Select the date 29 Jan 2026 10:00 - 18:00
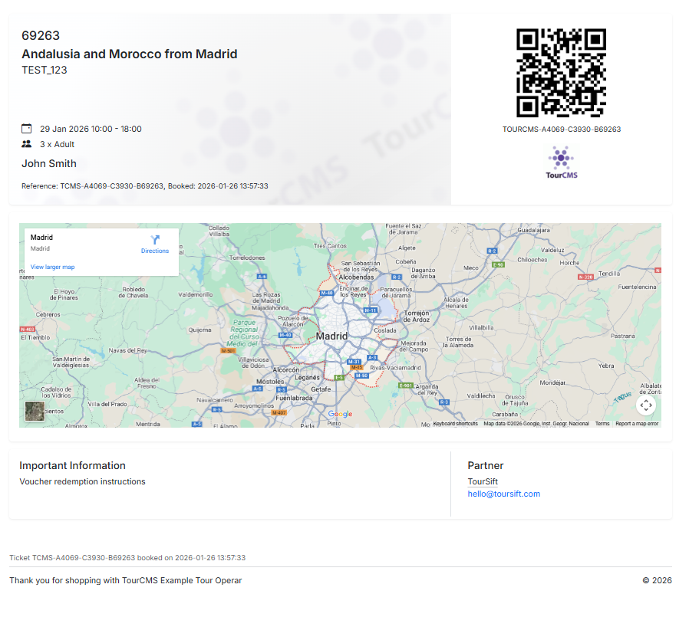This screenshot has width=689, height=617. 91,129
